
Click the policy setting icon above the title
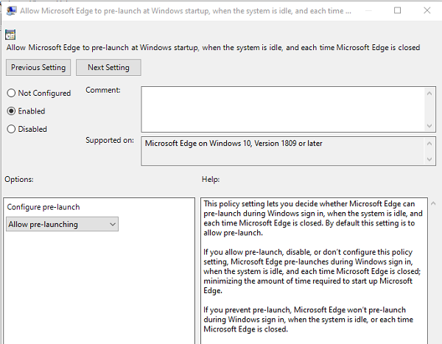pyautogui.click(x=10, y=35)
